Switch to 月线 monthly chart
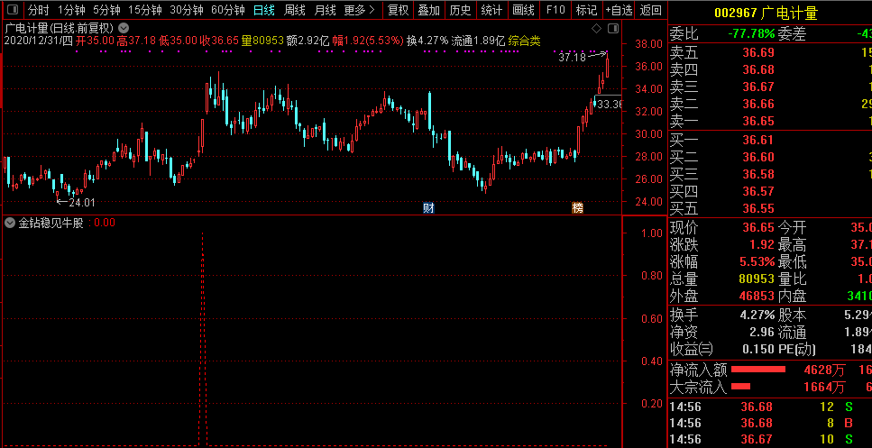The height and width of the screenshot is (448, 872). 325,11
